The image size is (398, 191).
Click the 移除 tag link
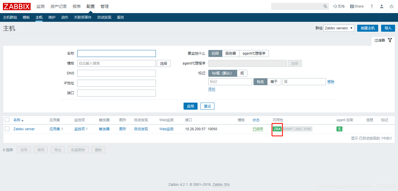331,82
